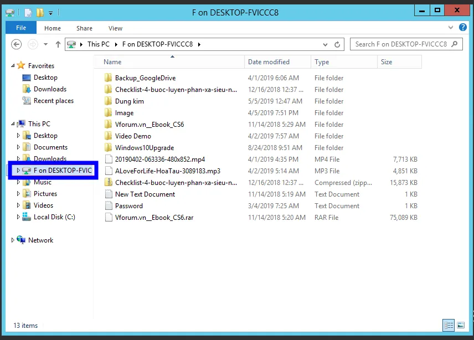Expand Local Disk (C:) tree node
This screenshot has width=474, height=340.
click(x=18, y=217)
